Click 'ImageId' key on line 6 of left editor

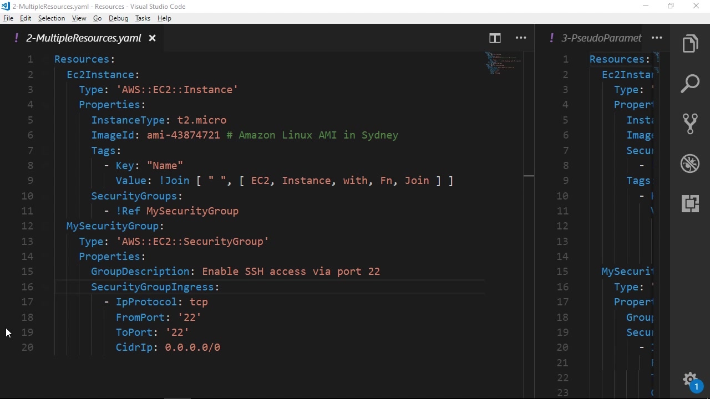point(113,135)
